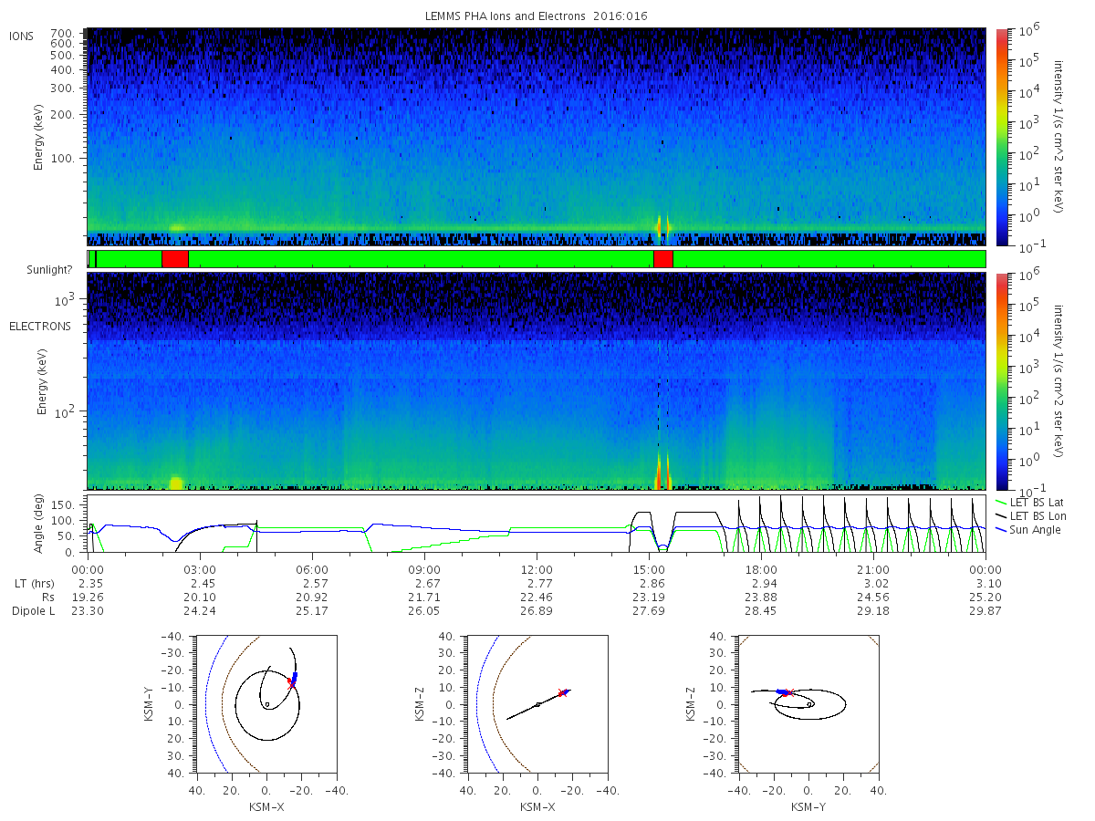Click the 09:00 time tick label
Screen dimensions: 1095x821
(x=424, y=568)
